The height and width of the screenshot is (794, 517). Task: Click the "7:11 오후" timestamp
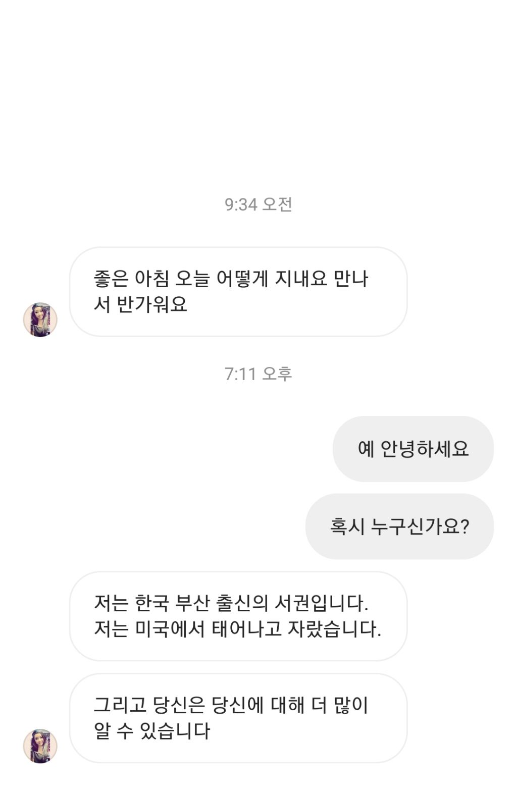click(258, 374)
